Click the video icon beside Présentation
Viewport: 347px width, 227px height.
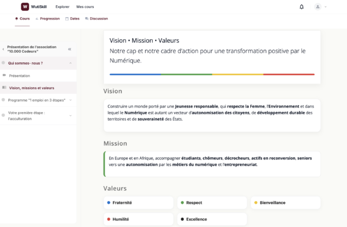click(4, 75)
